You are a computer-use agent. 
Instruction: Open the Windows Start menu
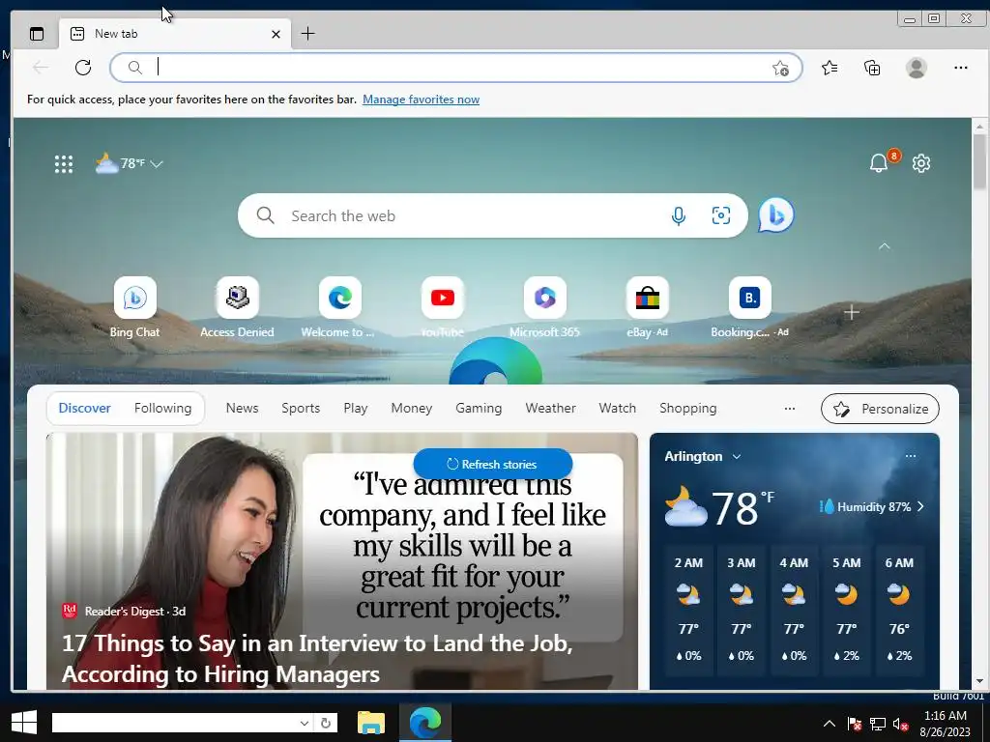pyautogui.click(x=24, y=722)
